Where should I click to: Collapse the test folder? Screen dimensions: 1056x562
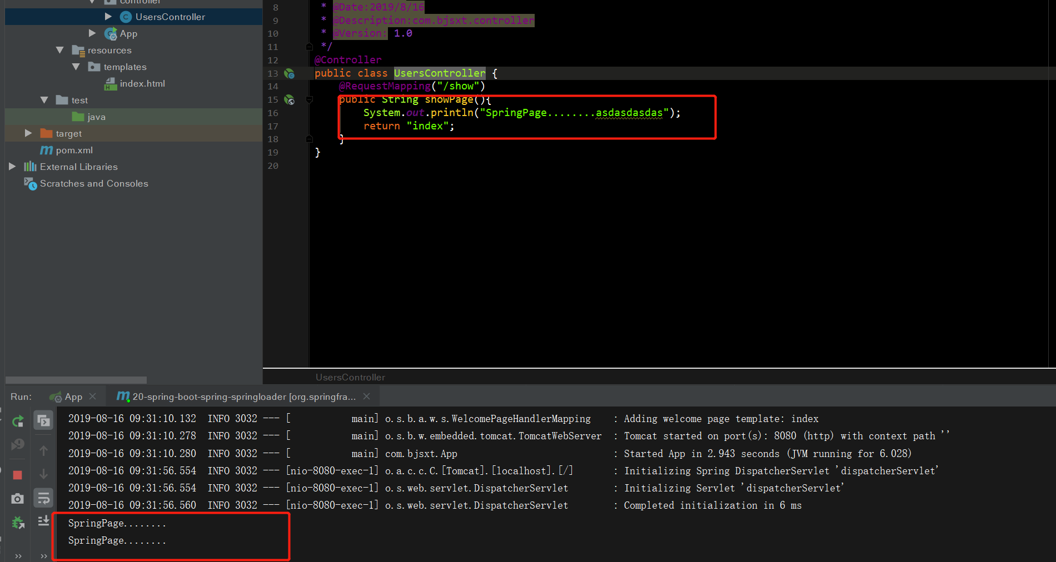coord(44,100)
